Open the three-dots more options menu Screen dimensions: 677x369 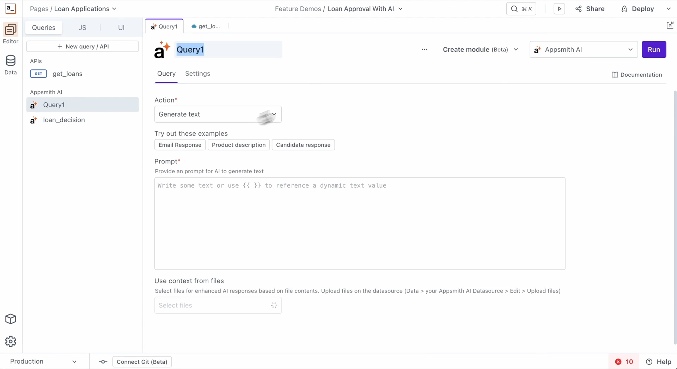point(425,50)
